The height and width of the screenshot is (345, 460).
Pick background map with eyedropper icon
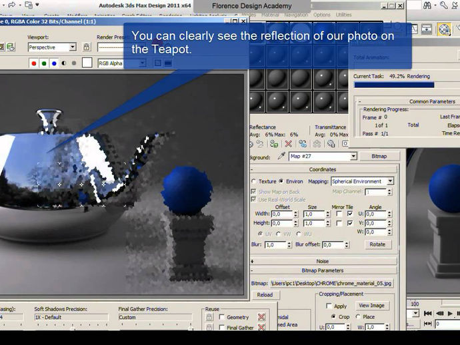click(281, 156)
